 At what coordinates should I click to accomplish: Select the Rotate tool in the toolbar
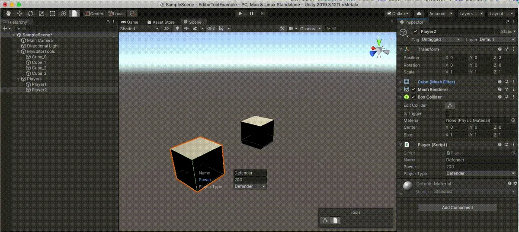(31, 13)
